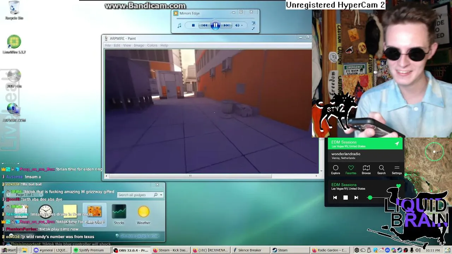Click the music note icon in media player

click(179, 25)
